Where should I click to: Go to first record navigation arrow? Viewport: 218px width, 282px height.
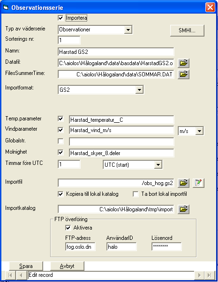point(10,275)
